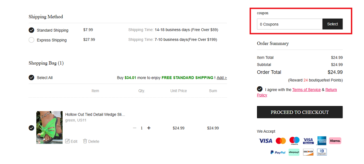
Task: Click the Mastercard logo
Action: (281, 141)
